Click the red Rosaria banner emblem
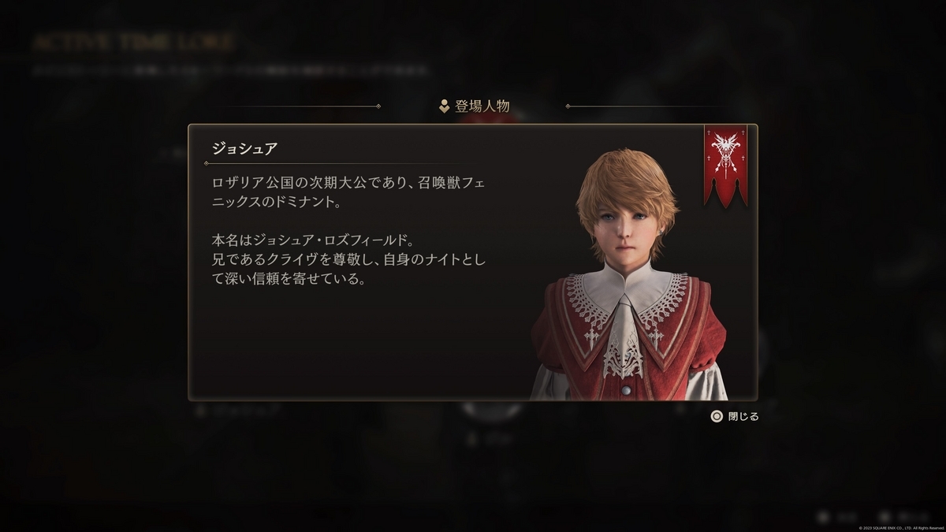Viewport: 946px width, 532px height. (725, 165)
